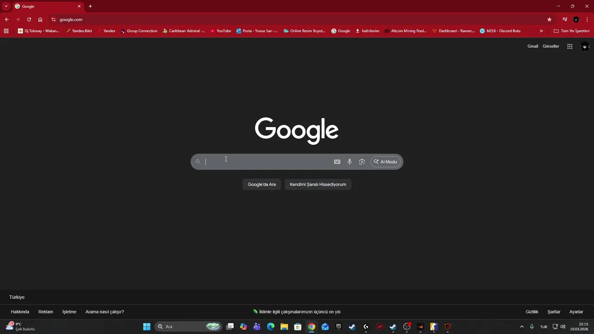Launch Microsoft Edge from the taskbar
594x334 pixels.
tap(271, 327)
